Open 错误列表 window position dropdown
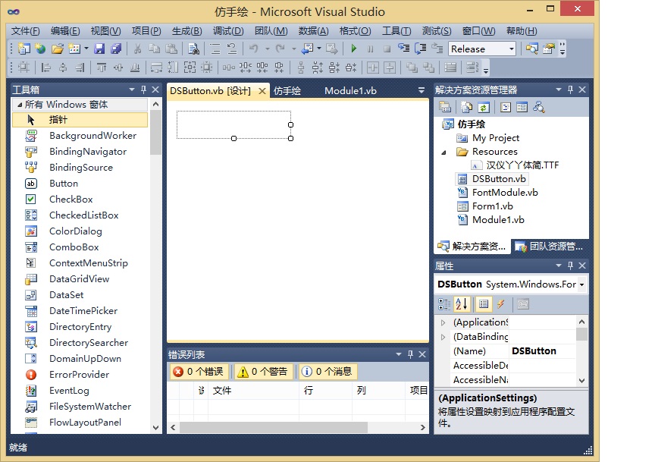 pos(399,354)
